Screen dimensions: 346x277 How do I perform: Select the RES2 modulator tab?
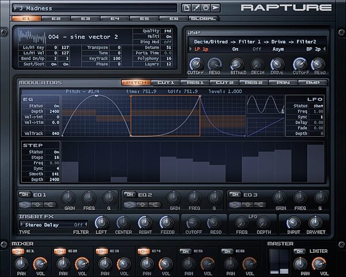click(254, 83)
